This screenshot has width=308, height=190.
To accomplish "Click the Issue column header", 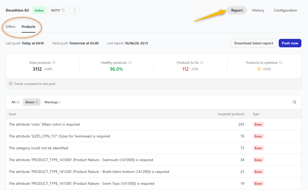I will point(12,114).
